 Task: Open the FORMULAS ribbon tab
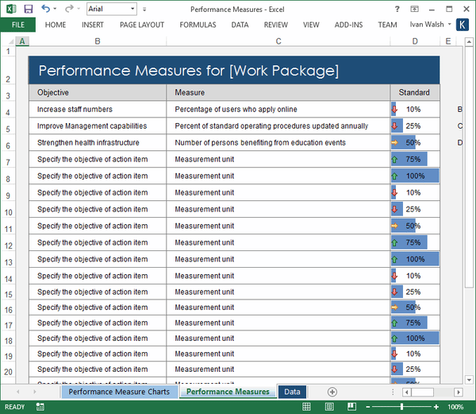tap(198, 25)
